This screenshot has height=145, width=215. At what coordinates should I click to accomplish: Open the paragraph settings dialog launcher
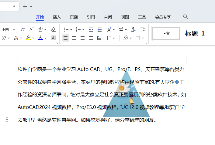pyautogui.click(x=146, y=43)
